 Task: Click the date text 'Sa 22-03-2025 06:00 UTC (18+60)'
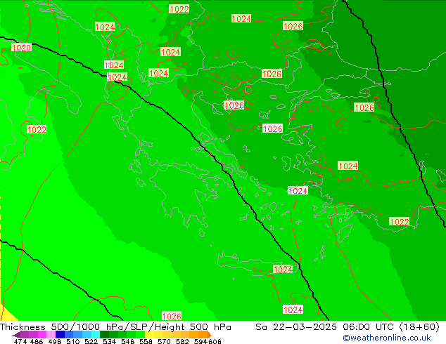click(x=348, y=327)
